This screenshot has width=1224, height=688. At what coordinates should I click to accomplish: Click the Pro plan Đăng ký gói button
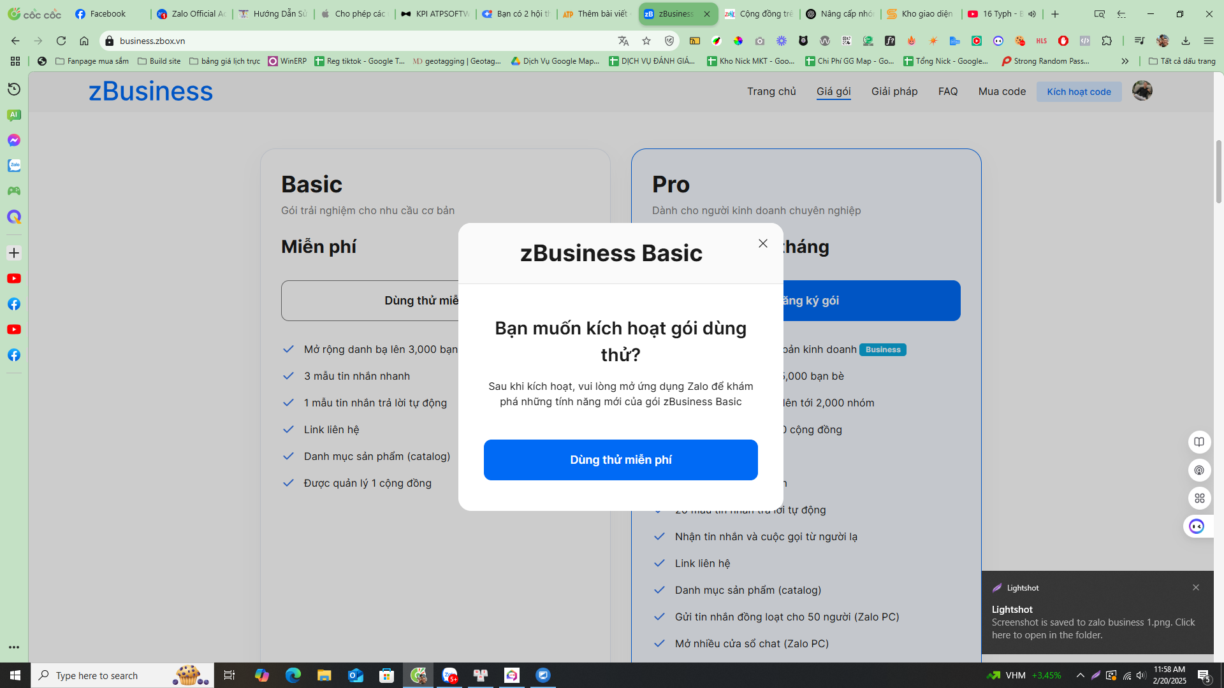pos(871,301)
